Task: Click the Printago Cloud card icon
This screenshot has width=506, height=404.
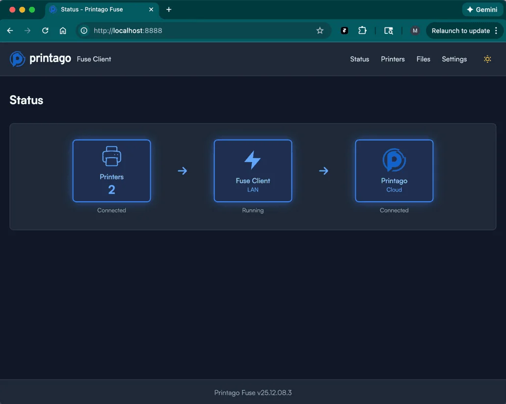Action: (x=394, y=158)
